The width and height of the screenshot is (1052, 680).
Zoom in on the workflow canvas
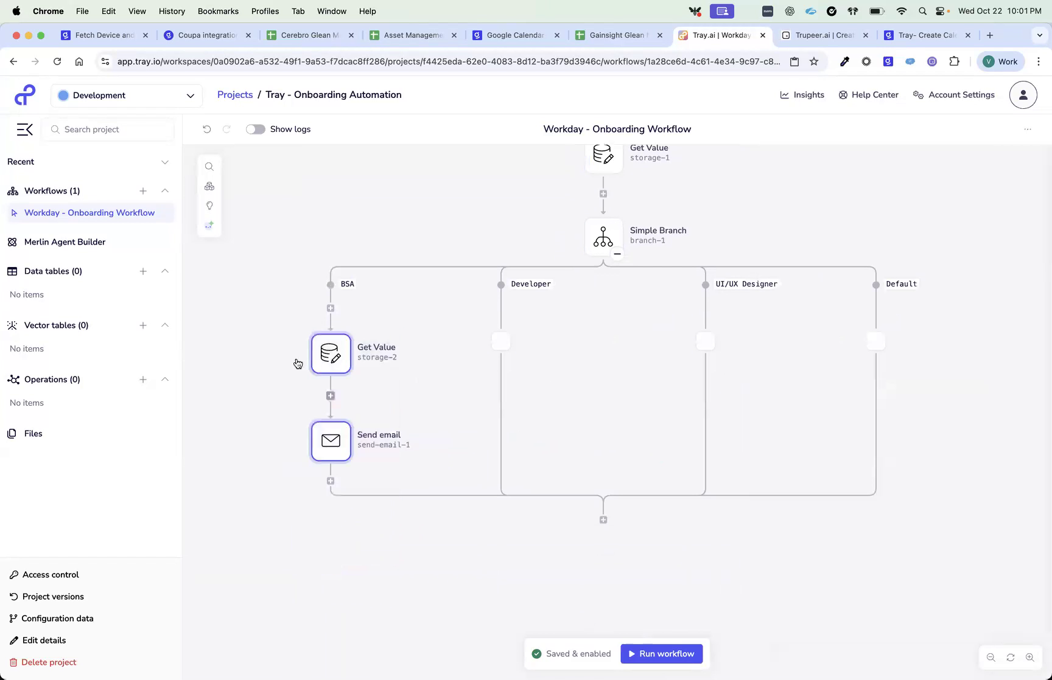(x=1031, y=657)
